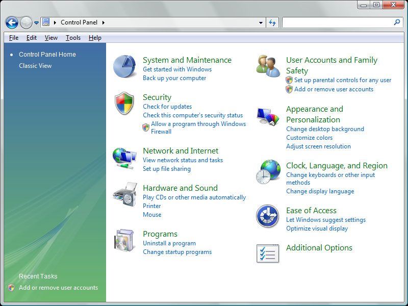
Task: Click the shield beside Add or remove user accounts in main pane
Action: click(x=289, y=89)
